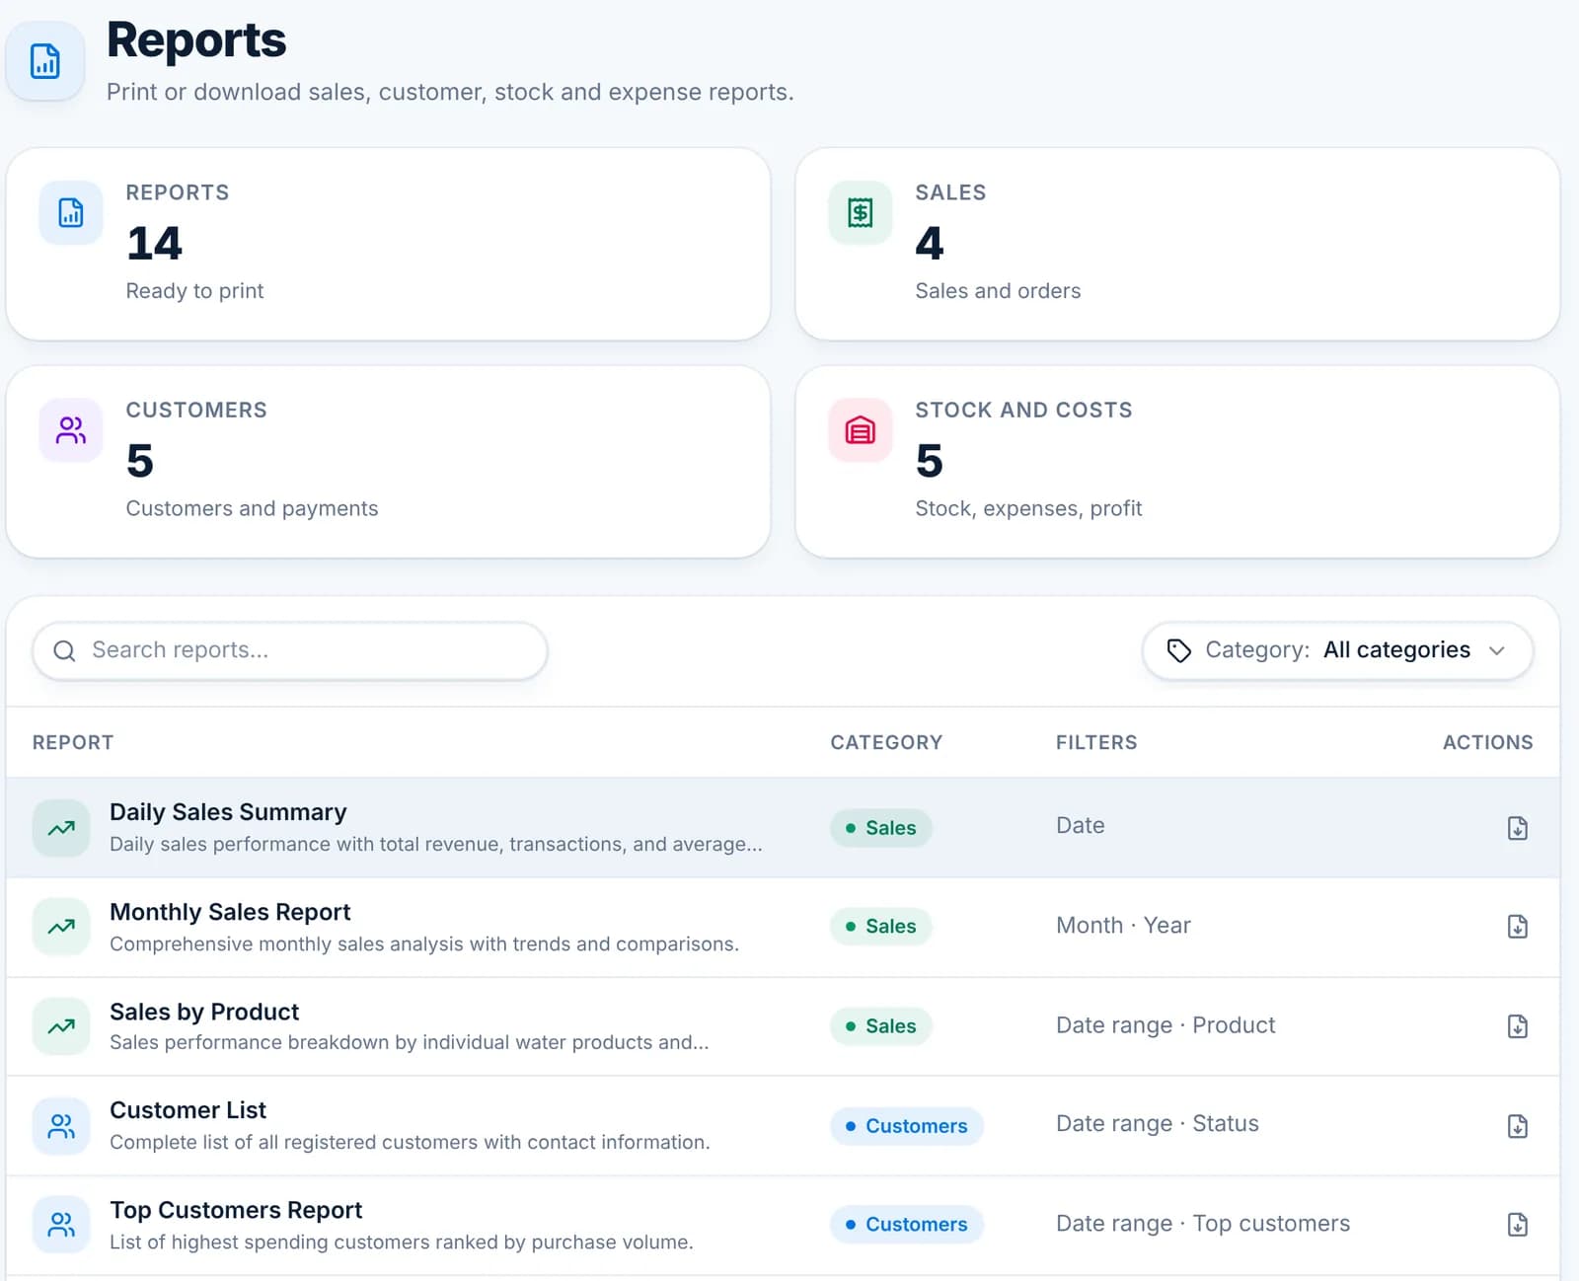Open the Daily Sales Summary title

228,812
